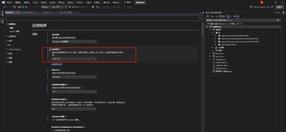Click the blue link below target framework dropdown
This screenshot has height=132, width=286.
tap(57, 64)
